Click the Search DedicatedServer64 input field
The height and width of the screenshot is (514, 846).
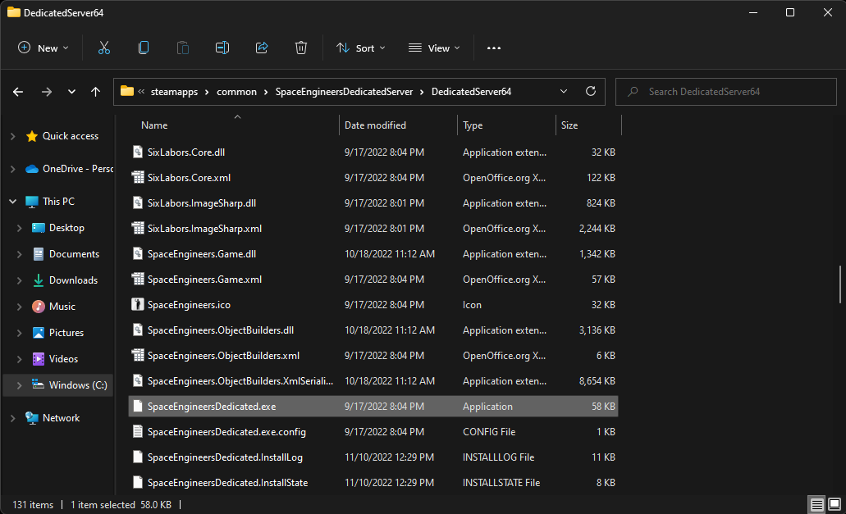click(x=726, y=92)
